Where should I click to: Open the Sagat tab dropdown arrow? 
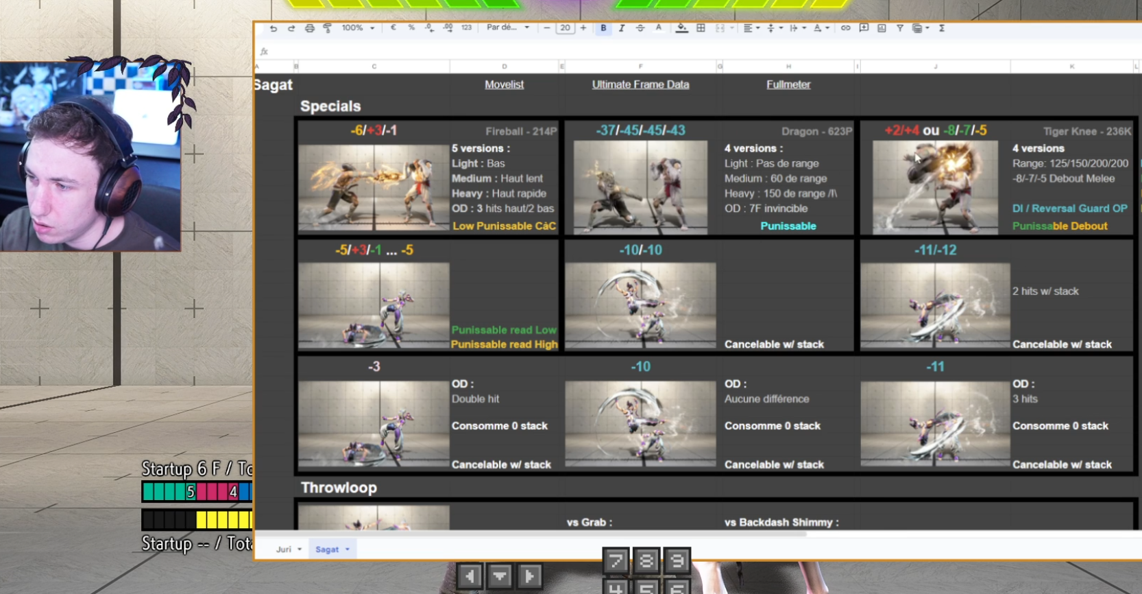coord(348,549)
